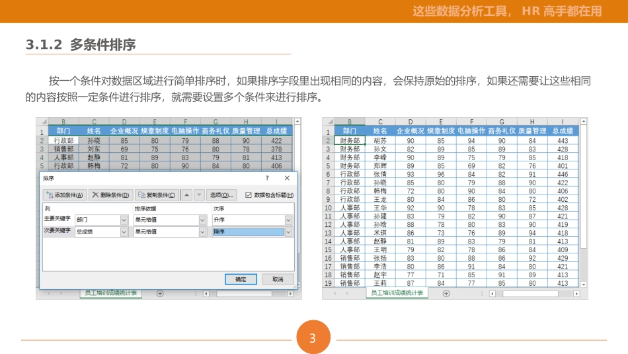Image resolution: width=628 pixels, height=354 pixels.
Task: Toggle the 数据包含标题 checkbox
Action: [x=249, y=195]
